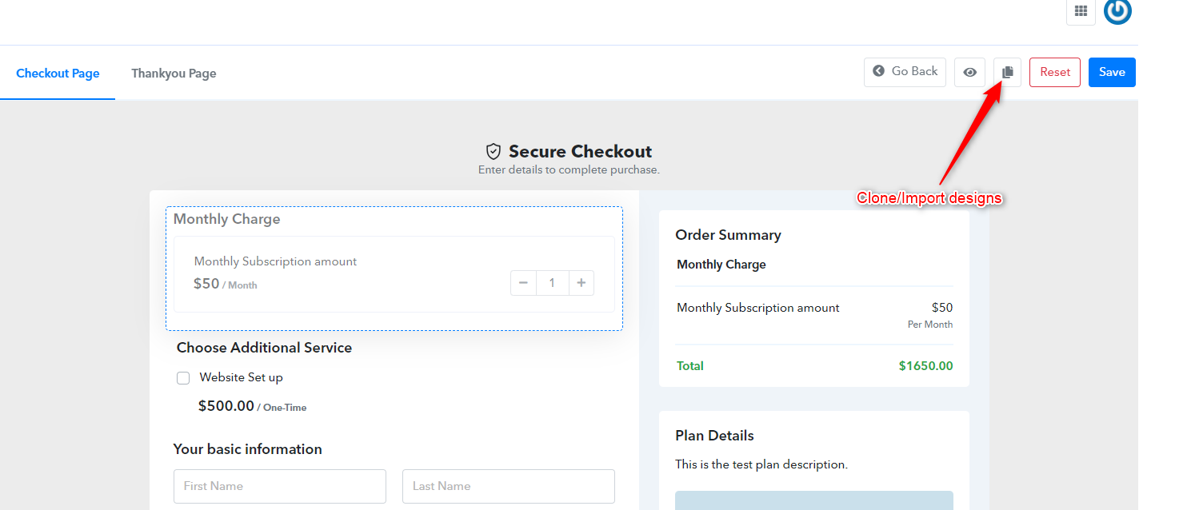The width and height of the screenshot is (1183, 510).
Task: Decrease quantity with the minus button
Action: click(523, 283)
